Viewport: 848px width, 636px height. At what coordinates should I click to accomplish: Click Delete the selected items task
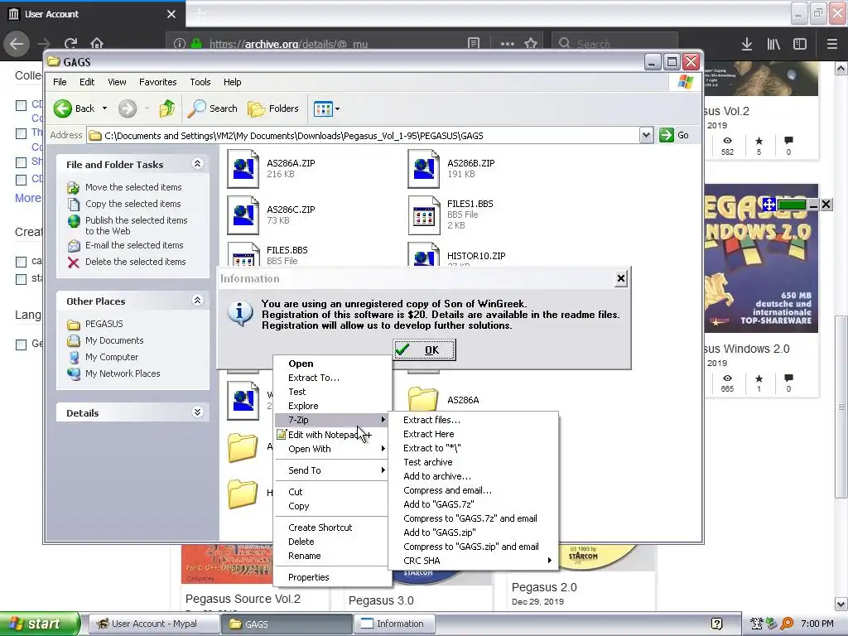tap(135, 262)
